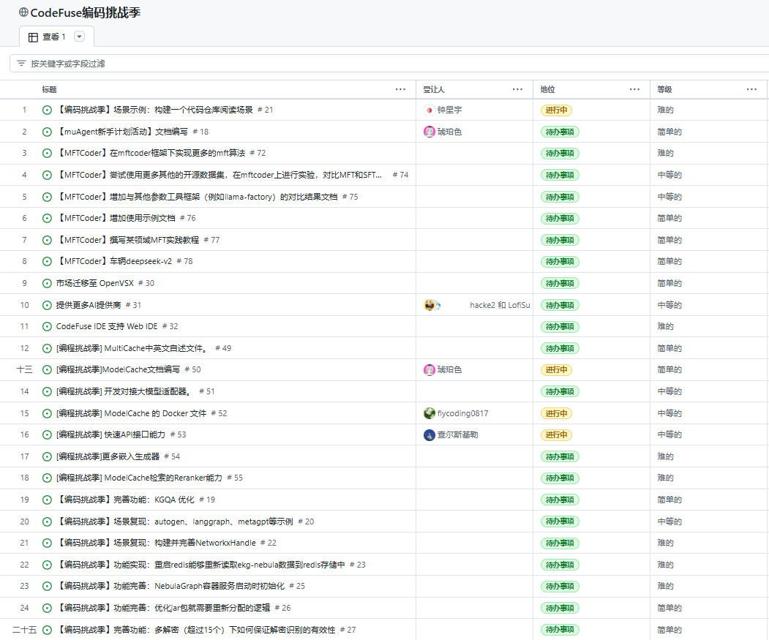
Task: Click 待办事项 status badge for issue #27
Action: tap(560, 629)
